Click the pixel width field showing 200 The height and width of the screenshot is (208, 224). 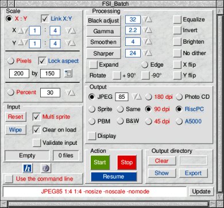(19, 74)
